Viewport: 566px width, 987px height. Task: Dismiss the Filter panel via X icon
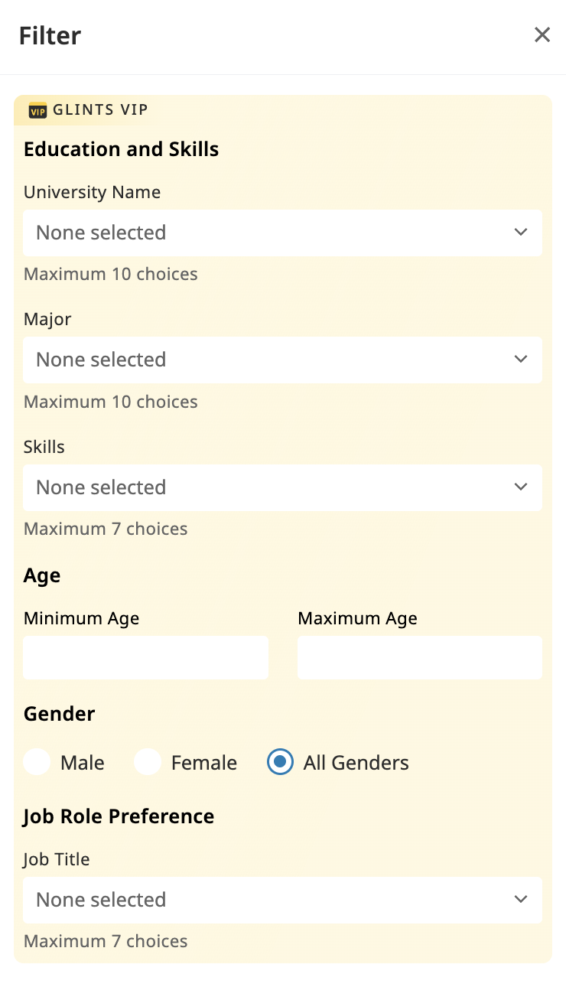(x=542, y=34)
